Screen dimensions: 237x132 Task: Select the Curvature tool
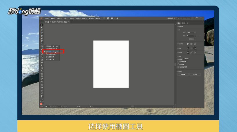[x=42, y=38]
